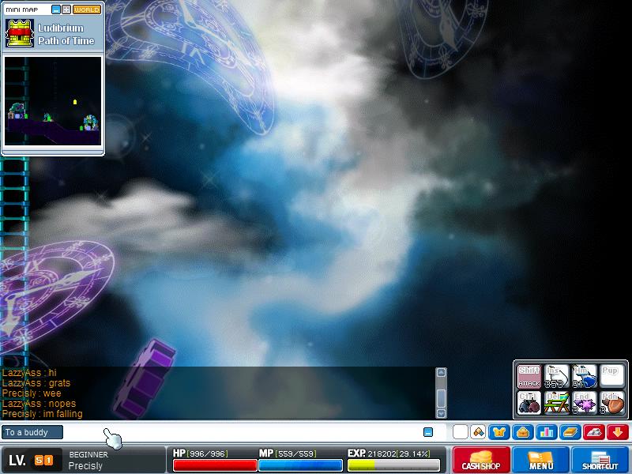Image resolution: width=632 pixels, height=474 pixels.
Task: Click the chat scrollbar thumb
Action: tap(441, 398)
